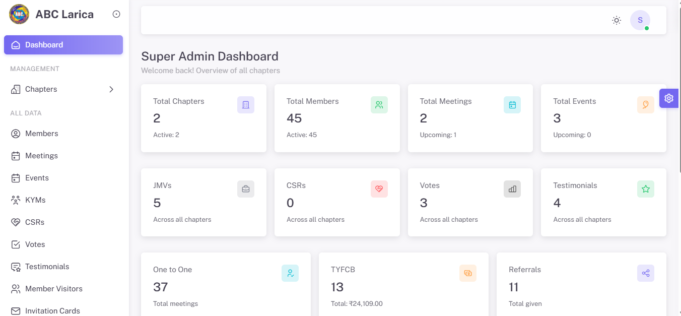Click the Members person icon
Screen dimensions: 681x316
click(16, 134)
